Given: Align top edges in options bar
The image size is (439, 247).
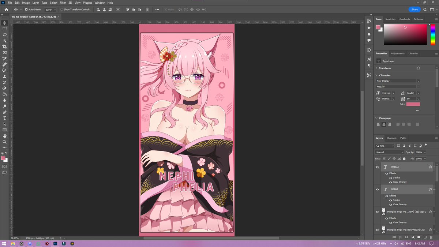Looking at the screenshot, I should coord(128,10).
